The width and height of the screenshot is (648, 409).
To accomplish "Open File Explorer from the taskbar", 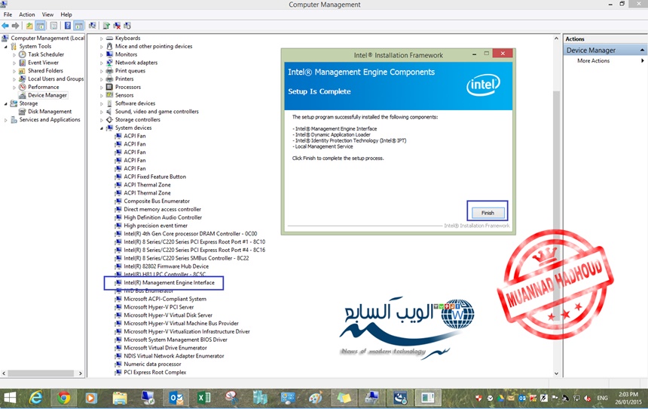I will click(x=120, y=398).
